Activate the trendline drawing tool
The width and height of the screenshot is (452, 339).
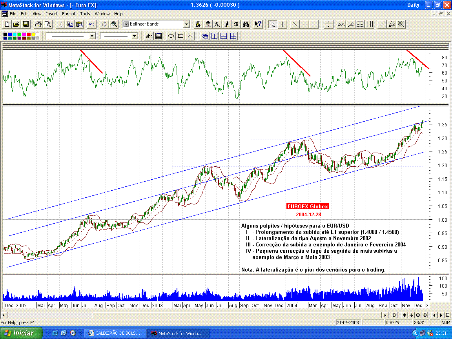coord(295,24)
